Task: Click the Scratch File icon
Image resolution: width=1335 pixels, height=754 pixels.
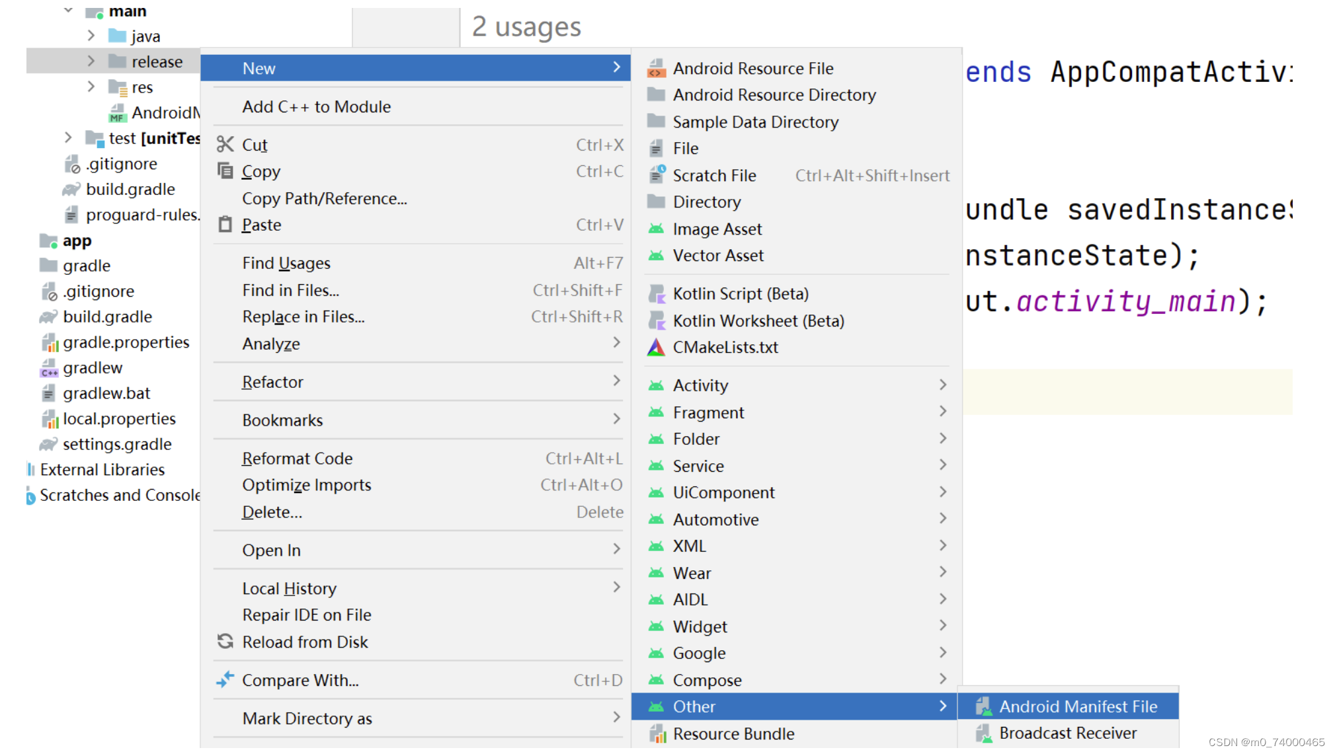Action: pyautogui.click(x=656, y=175)
